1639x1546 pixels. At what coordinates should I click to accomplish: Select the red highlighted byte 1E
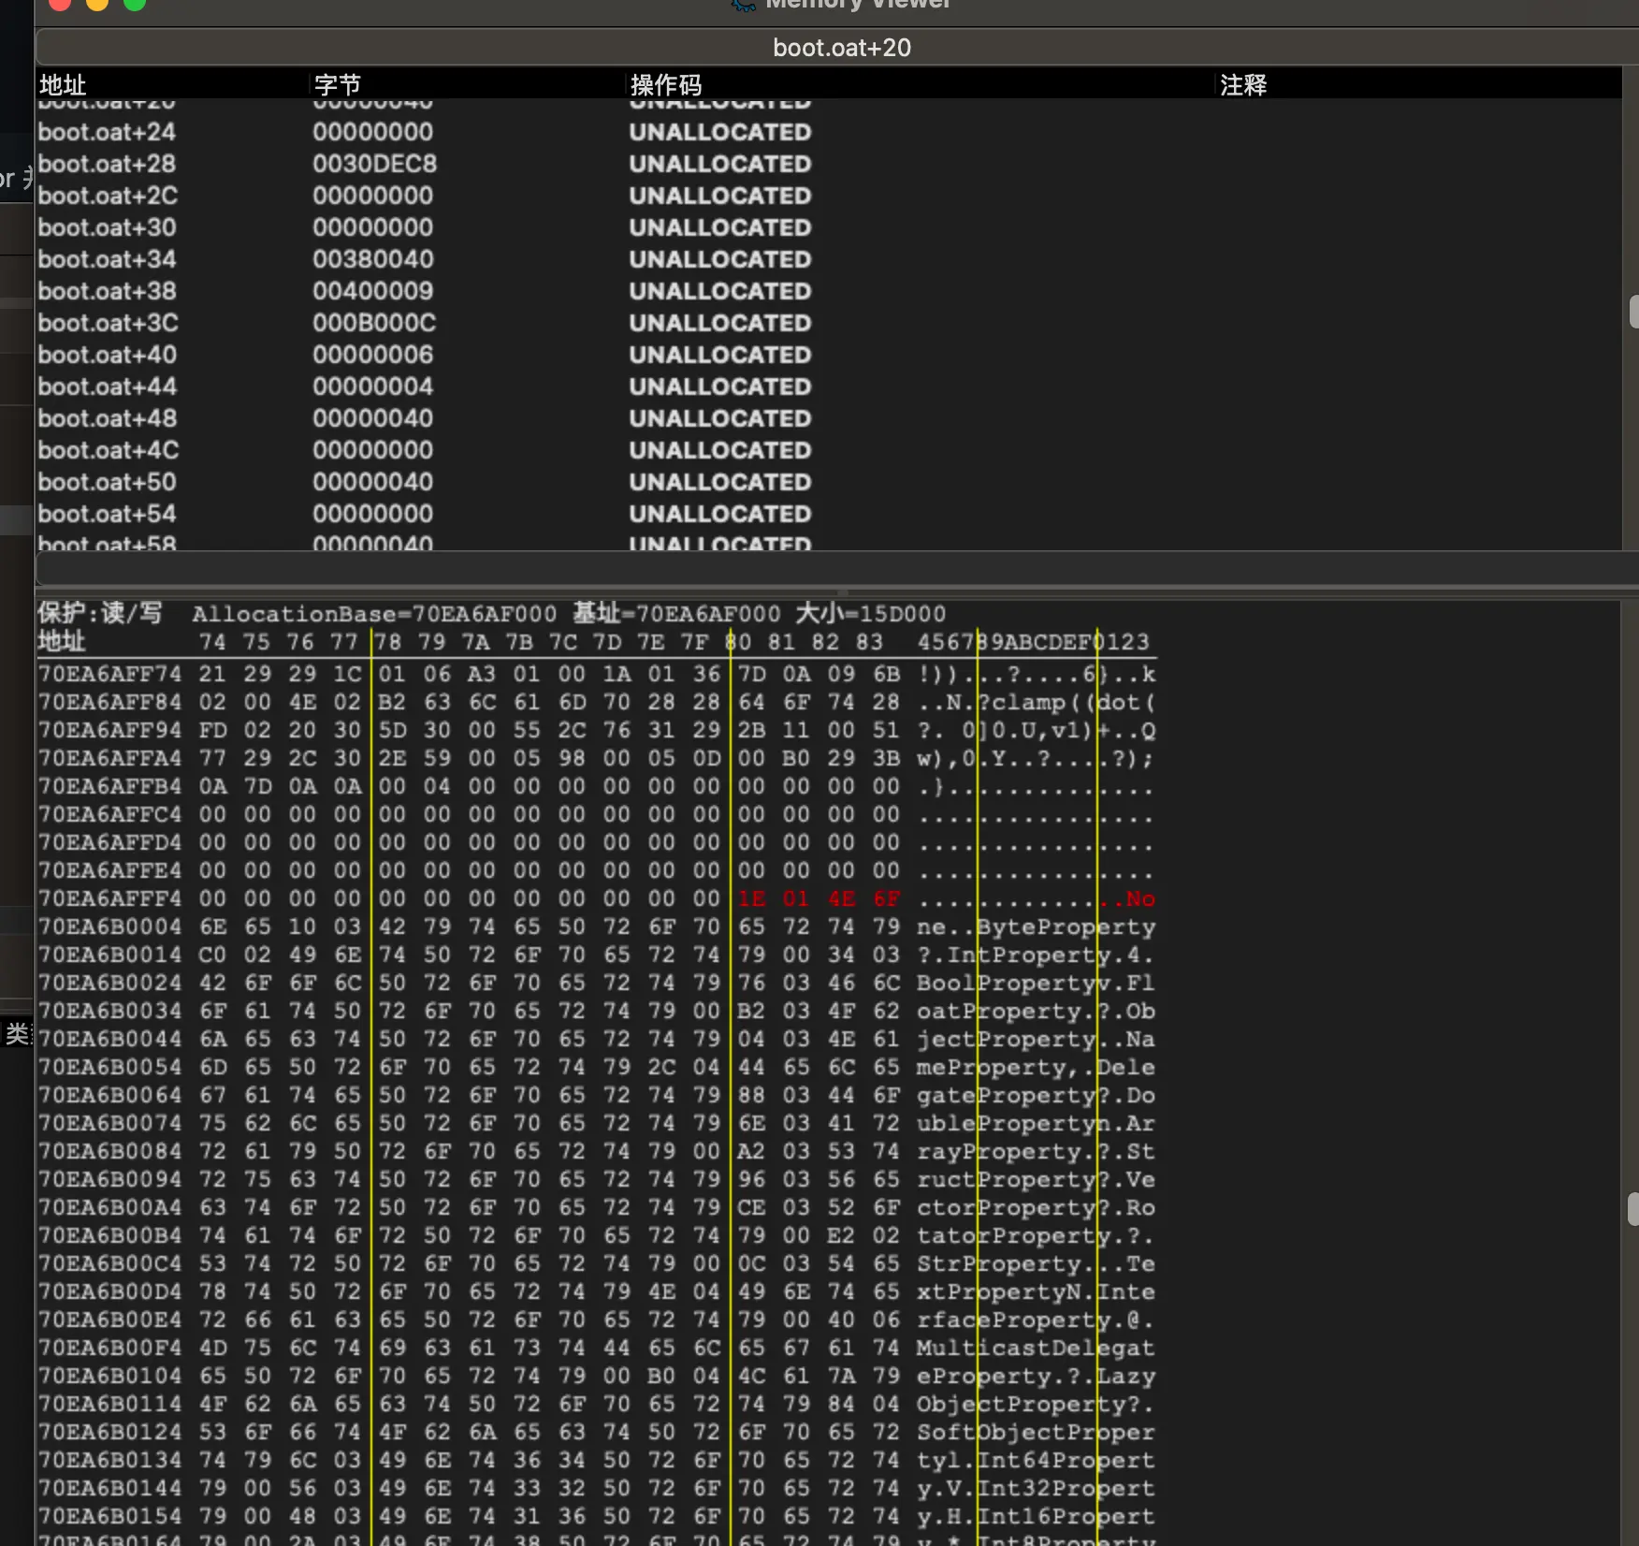pos(751,898)
